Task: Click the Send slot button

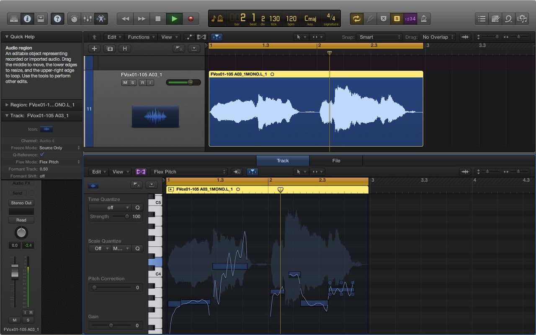Action: pos(18,193)
